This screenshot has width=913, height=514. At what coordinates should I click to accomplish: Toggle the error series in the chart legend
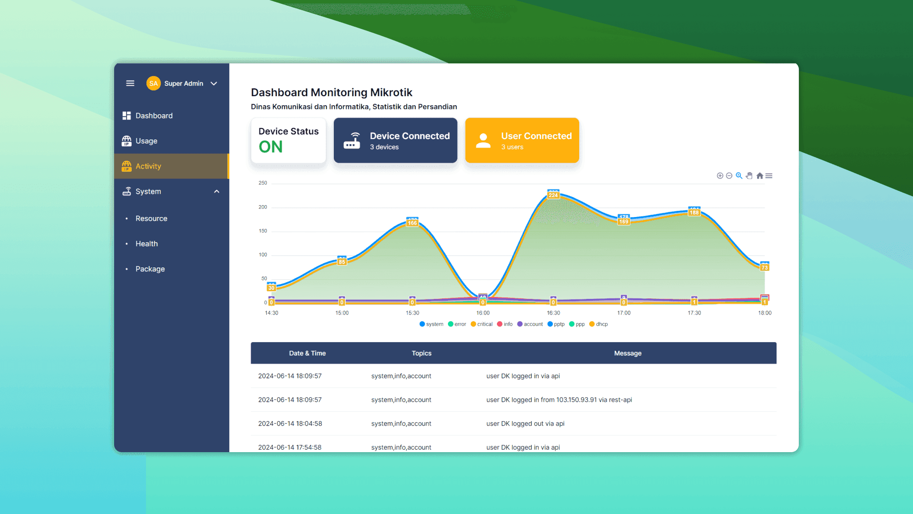[x=456, y=324]
